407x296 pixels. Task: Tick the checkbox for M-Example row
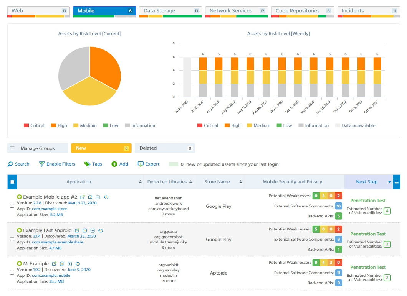12,273
